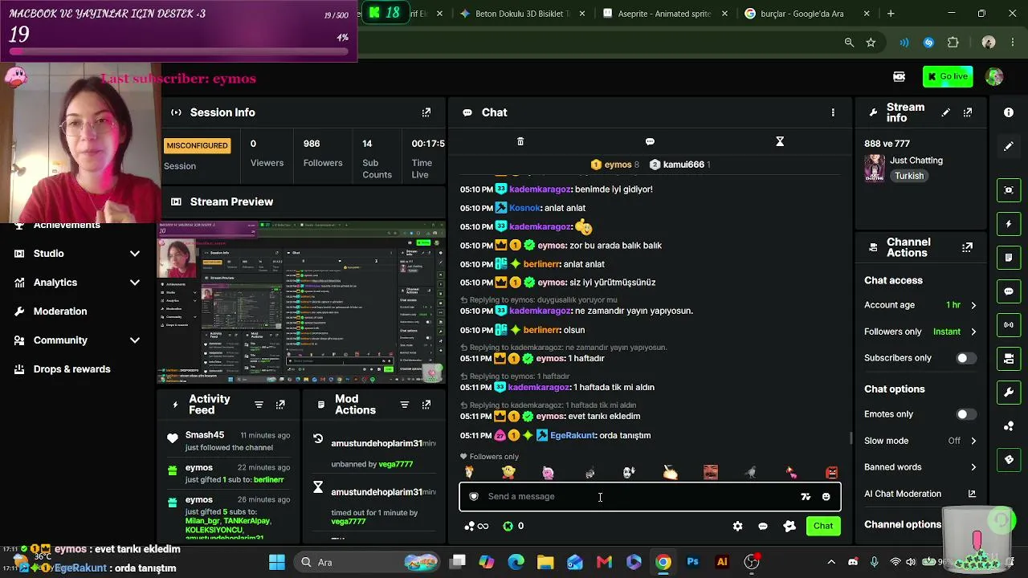Click the info icon in the right sidebar
This screenshot has height=578, width=1028.
point(1009,112)
